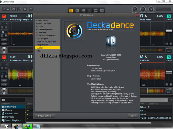The width and height of the screenshot is (173, 129).
Task: Click the top toolbar icon beside record
Action: (31, 9)
